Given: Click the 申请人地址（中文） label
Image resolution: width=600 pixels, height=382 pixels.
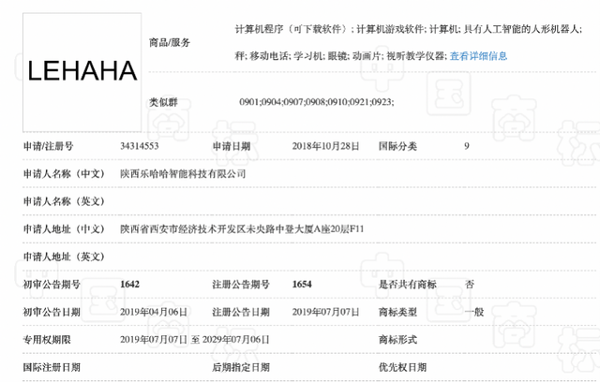Looking at the screenshot, I should click(64, 228).
